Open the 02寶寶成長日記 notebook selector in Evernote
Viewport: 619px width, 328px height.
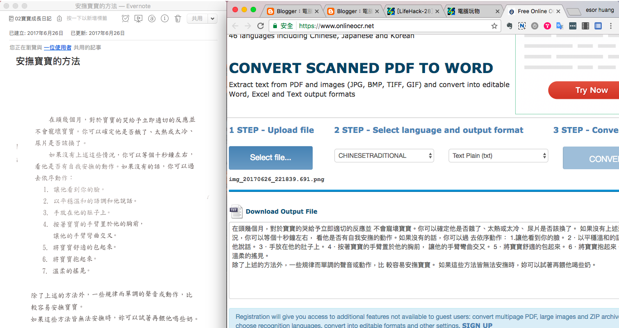click(30, 19)
